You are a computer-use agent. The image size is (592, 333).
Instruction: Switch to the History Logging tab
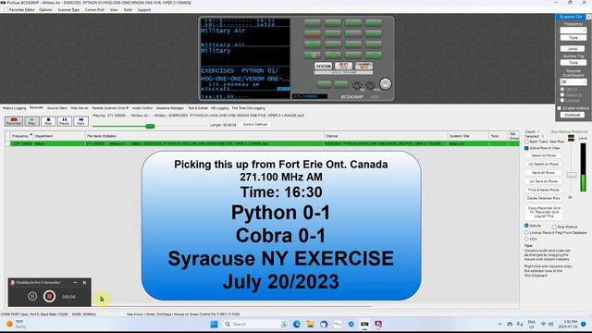[14, 108]
